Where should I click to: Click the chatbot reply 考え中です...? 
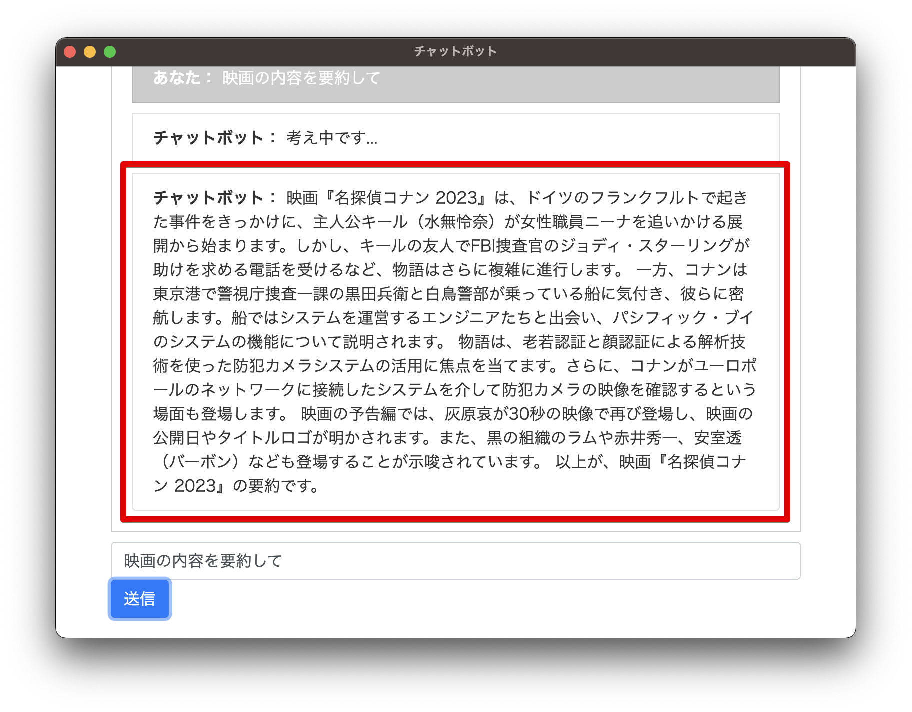coord(332,138)
